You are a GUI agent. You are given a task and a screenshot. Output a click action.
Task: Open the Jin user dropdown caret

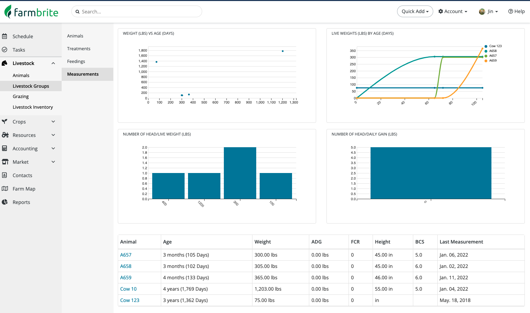point(497,12)
